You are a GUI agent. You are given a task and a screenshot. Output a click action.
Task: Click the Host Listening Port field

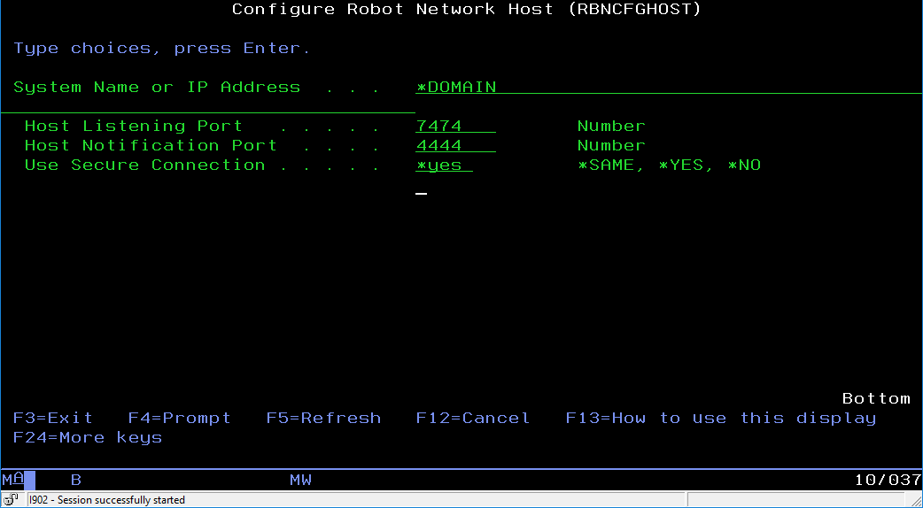tap(454, 126)
